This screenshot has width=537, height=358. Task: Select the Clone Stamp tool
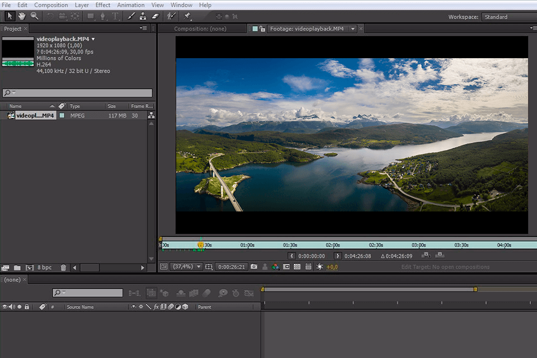(143, 16)
